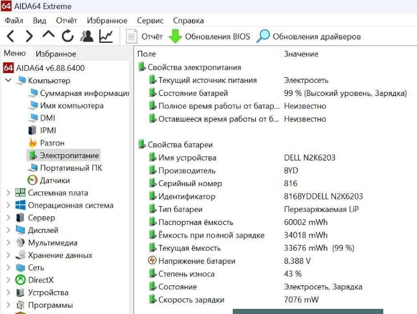The width and height of the screenshot is (417, 314).
Task: Click the IPMI server icon
Action: click(32, 130)
